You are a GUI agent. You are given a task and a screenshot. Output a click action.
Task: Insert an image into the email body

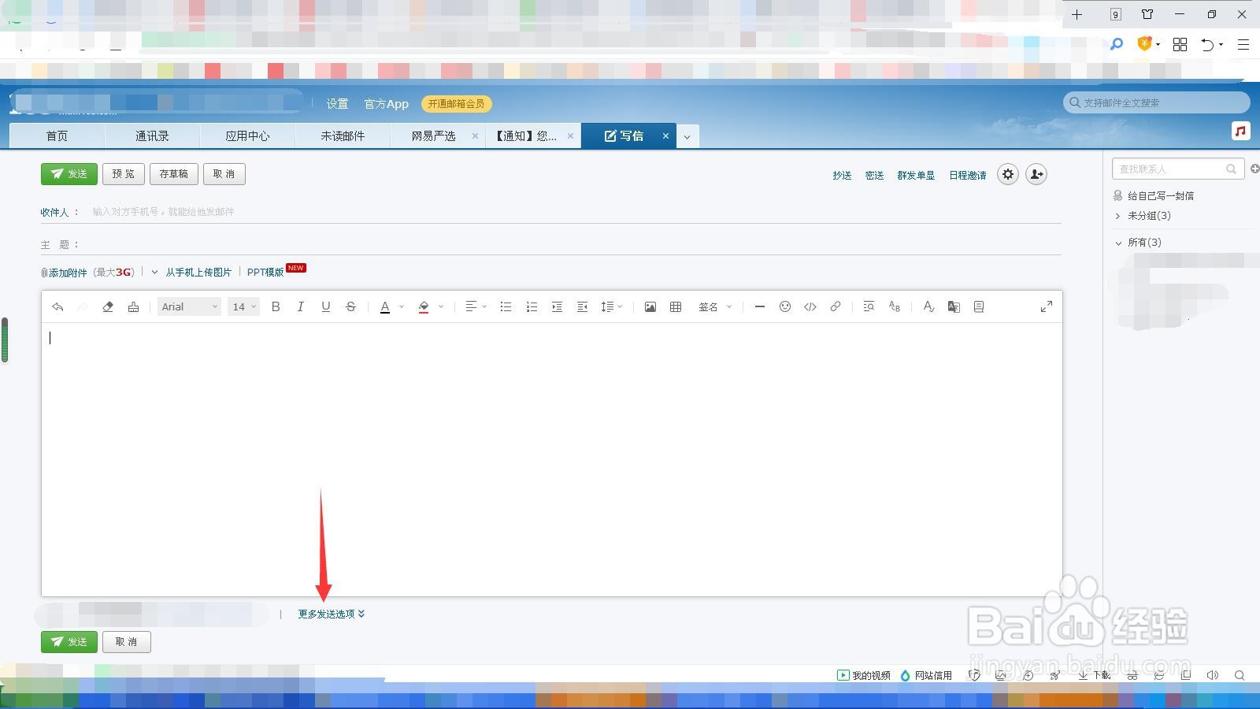650,306
